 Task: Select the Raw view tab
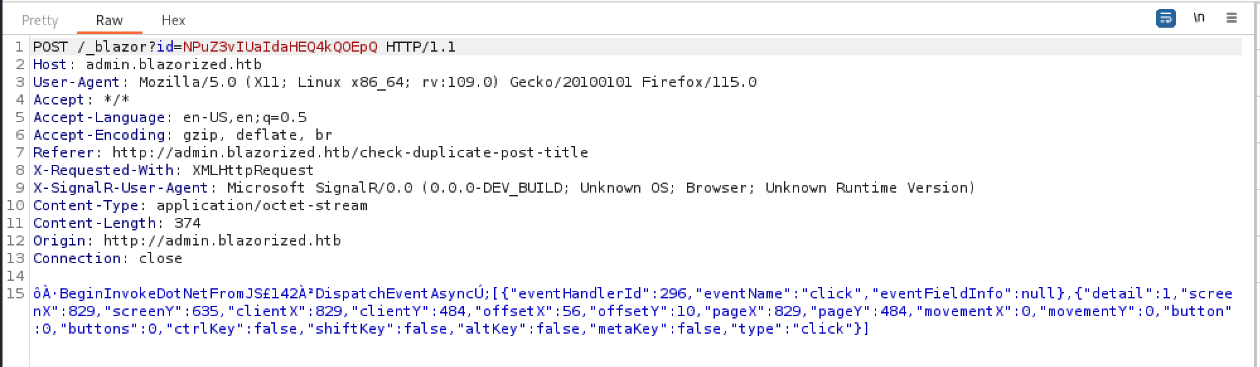click(x=109, y=20)
